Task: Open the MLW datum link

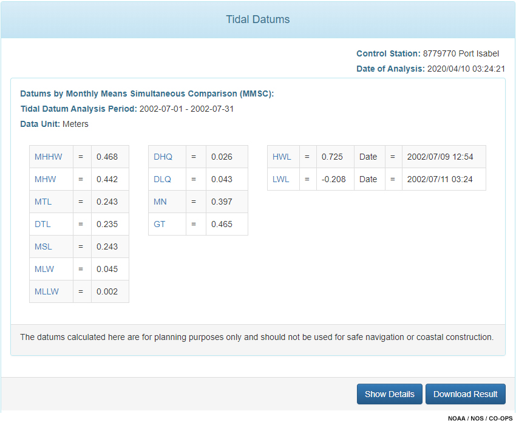Action: coord(44,269)
